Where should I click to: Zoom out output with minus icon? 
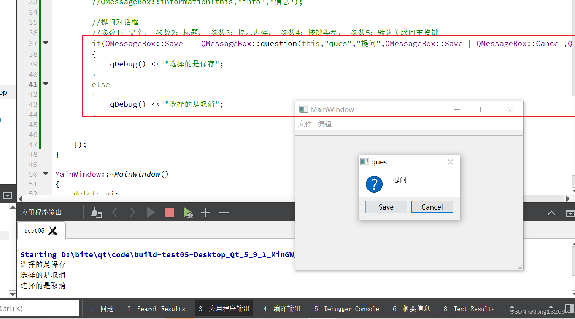tap(224, 212)
